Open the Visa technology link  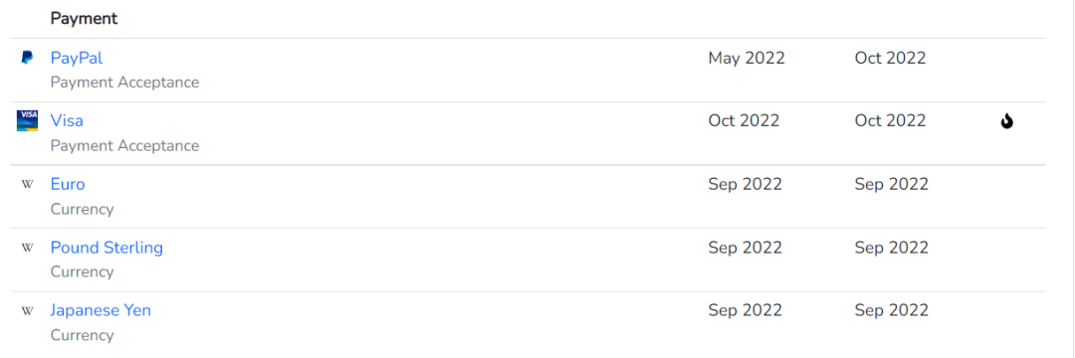tap(68, 121)
